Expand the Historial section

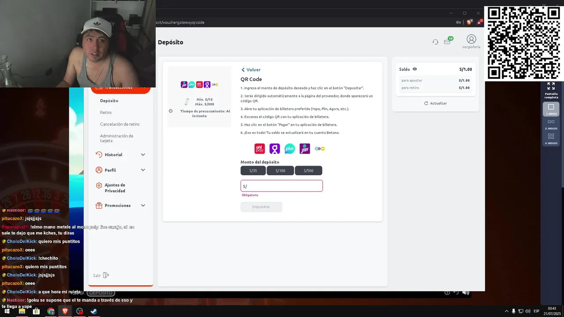tap(120, 155)
